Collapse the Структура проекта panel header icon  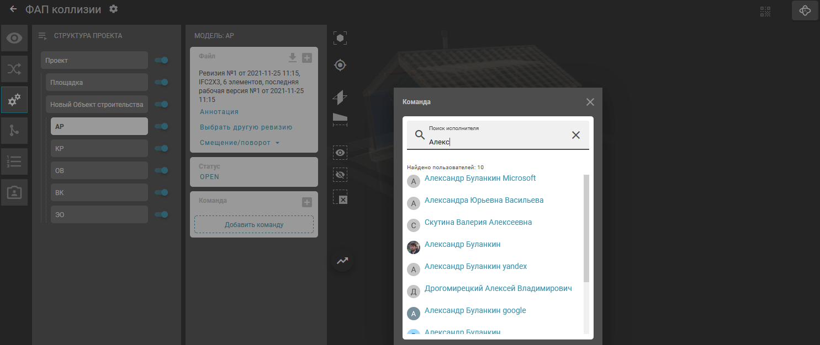[x=42, y=36]
